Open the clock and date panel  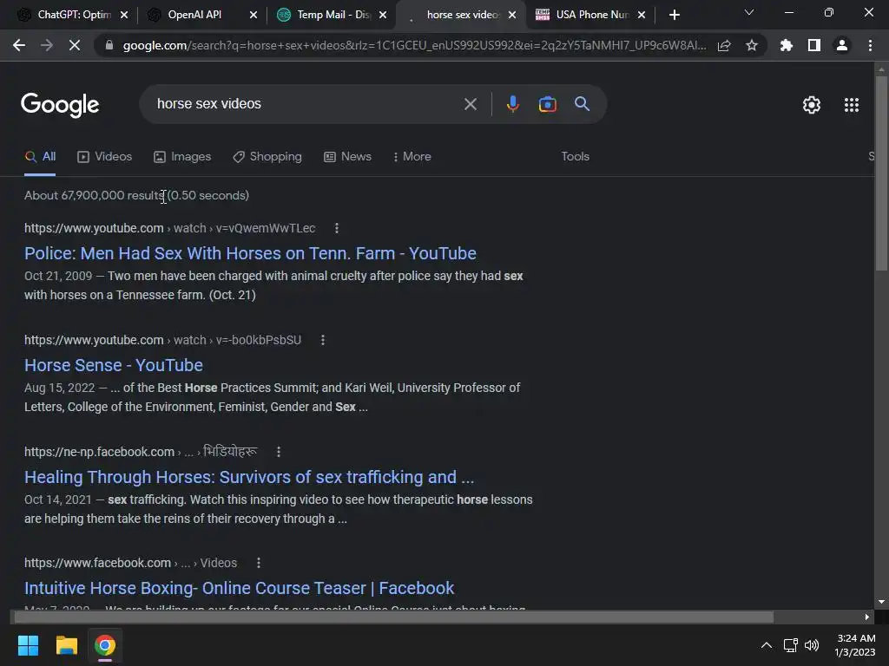[855, 645]
